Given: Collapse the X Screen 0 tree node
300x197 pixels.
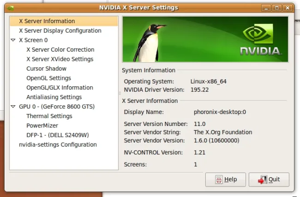Looking at the screenshot, I should click(13, 40).
